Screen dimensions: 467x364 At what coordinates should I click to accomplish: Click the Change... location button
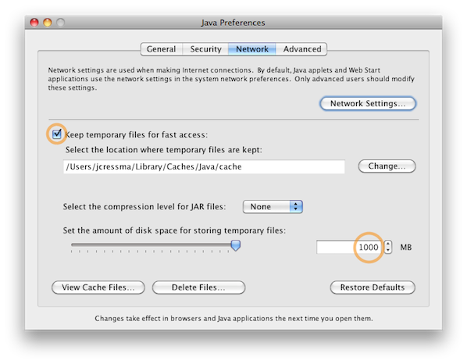click(387, 166)
